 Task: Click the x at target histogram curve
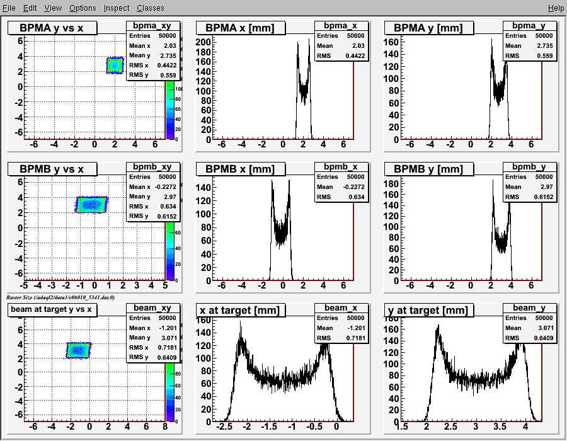pos(285,379)
